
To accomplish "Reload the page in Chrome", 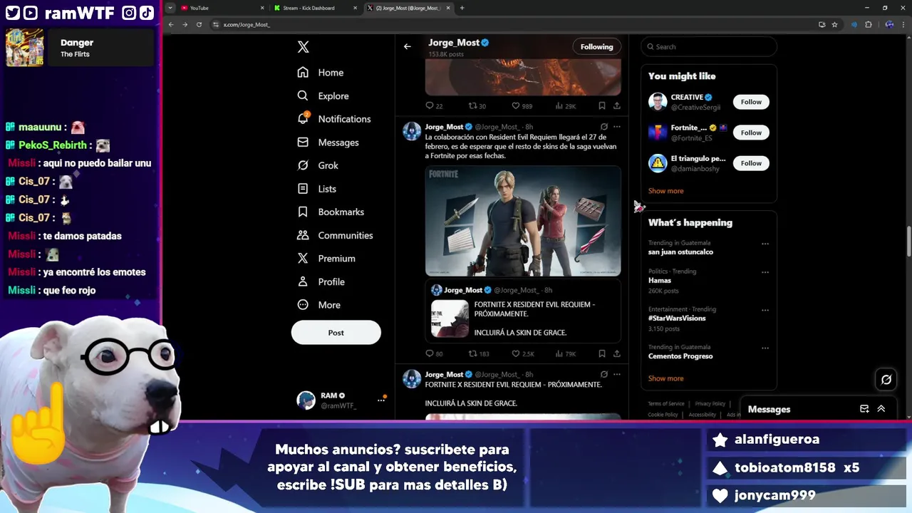I will point(199,24).
